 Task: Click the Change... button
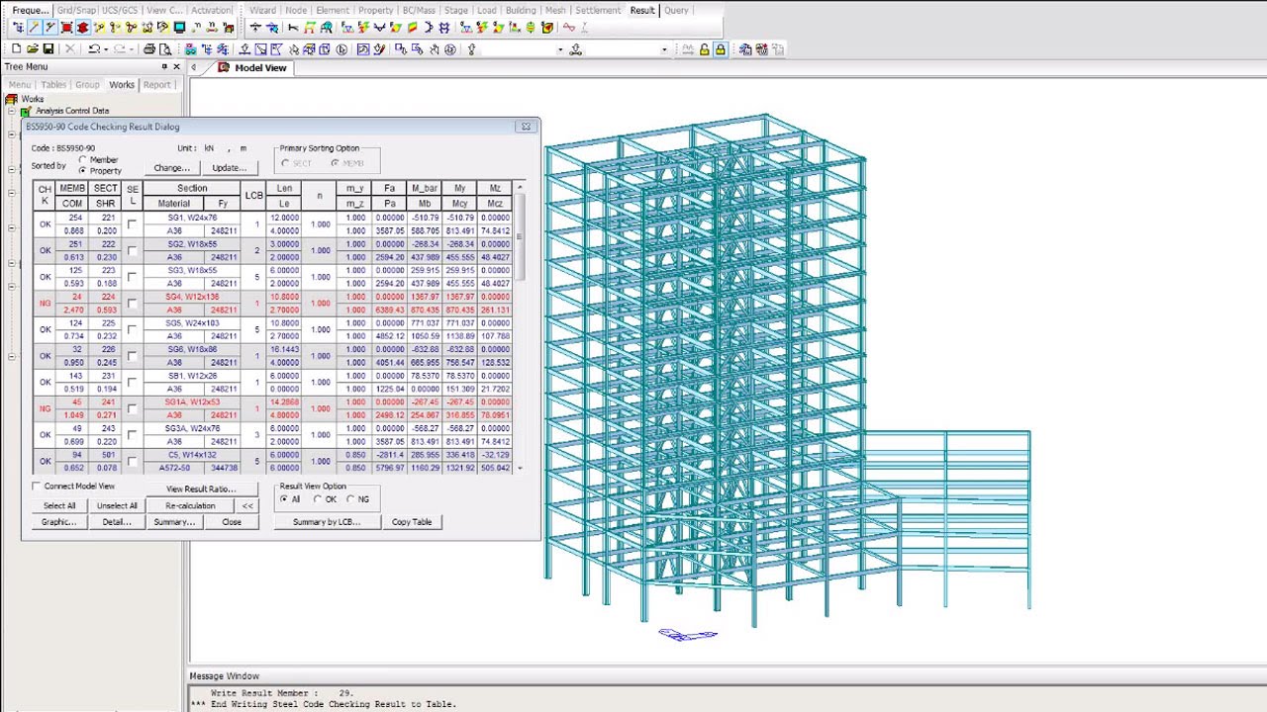click(x=171, y=168)
